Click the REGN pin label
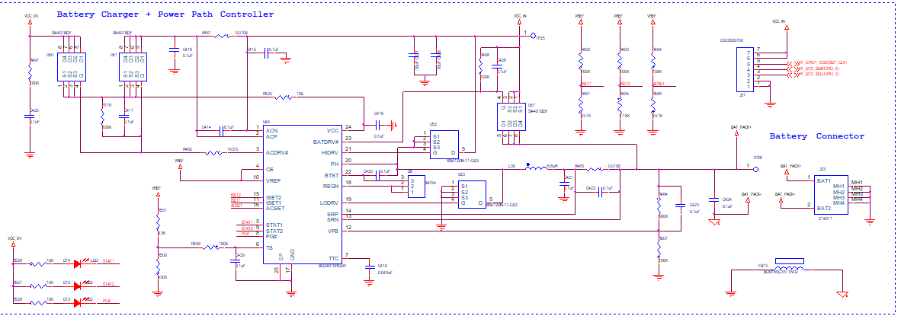901x316 pixels. pos(331,185)
